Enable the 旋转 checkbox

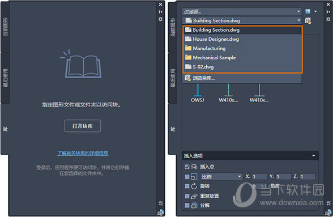coord(187,186)
